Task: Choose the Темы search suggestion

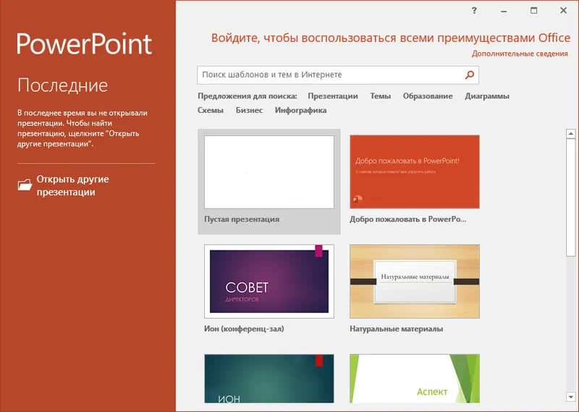Action: tap(381, 96)
